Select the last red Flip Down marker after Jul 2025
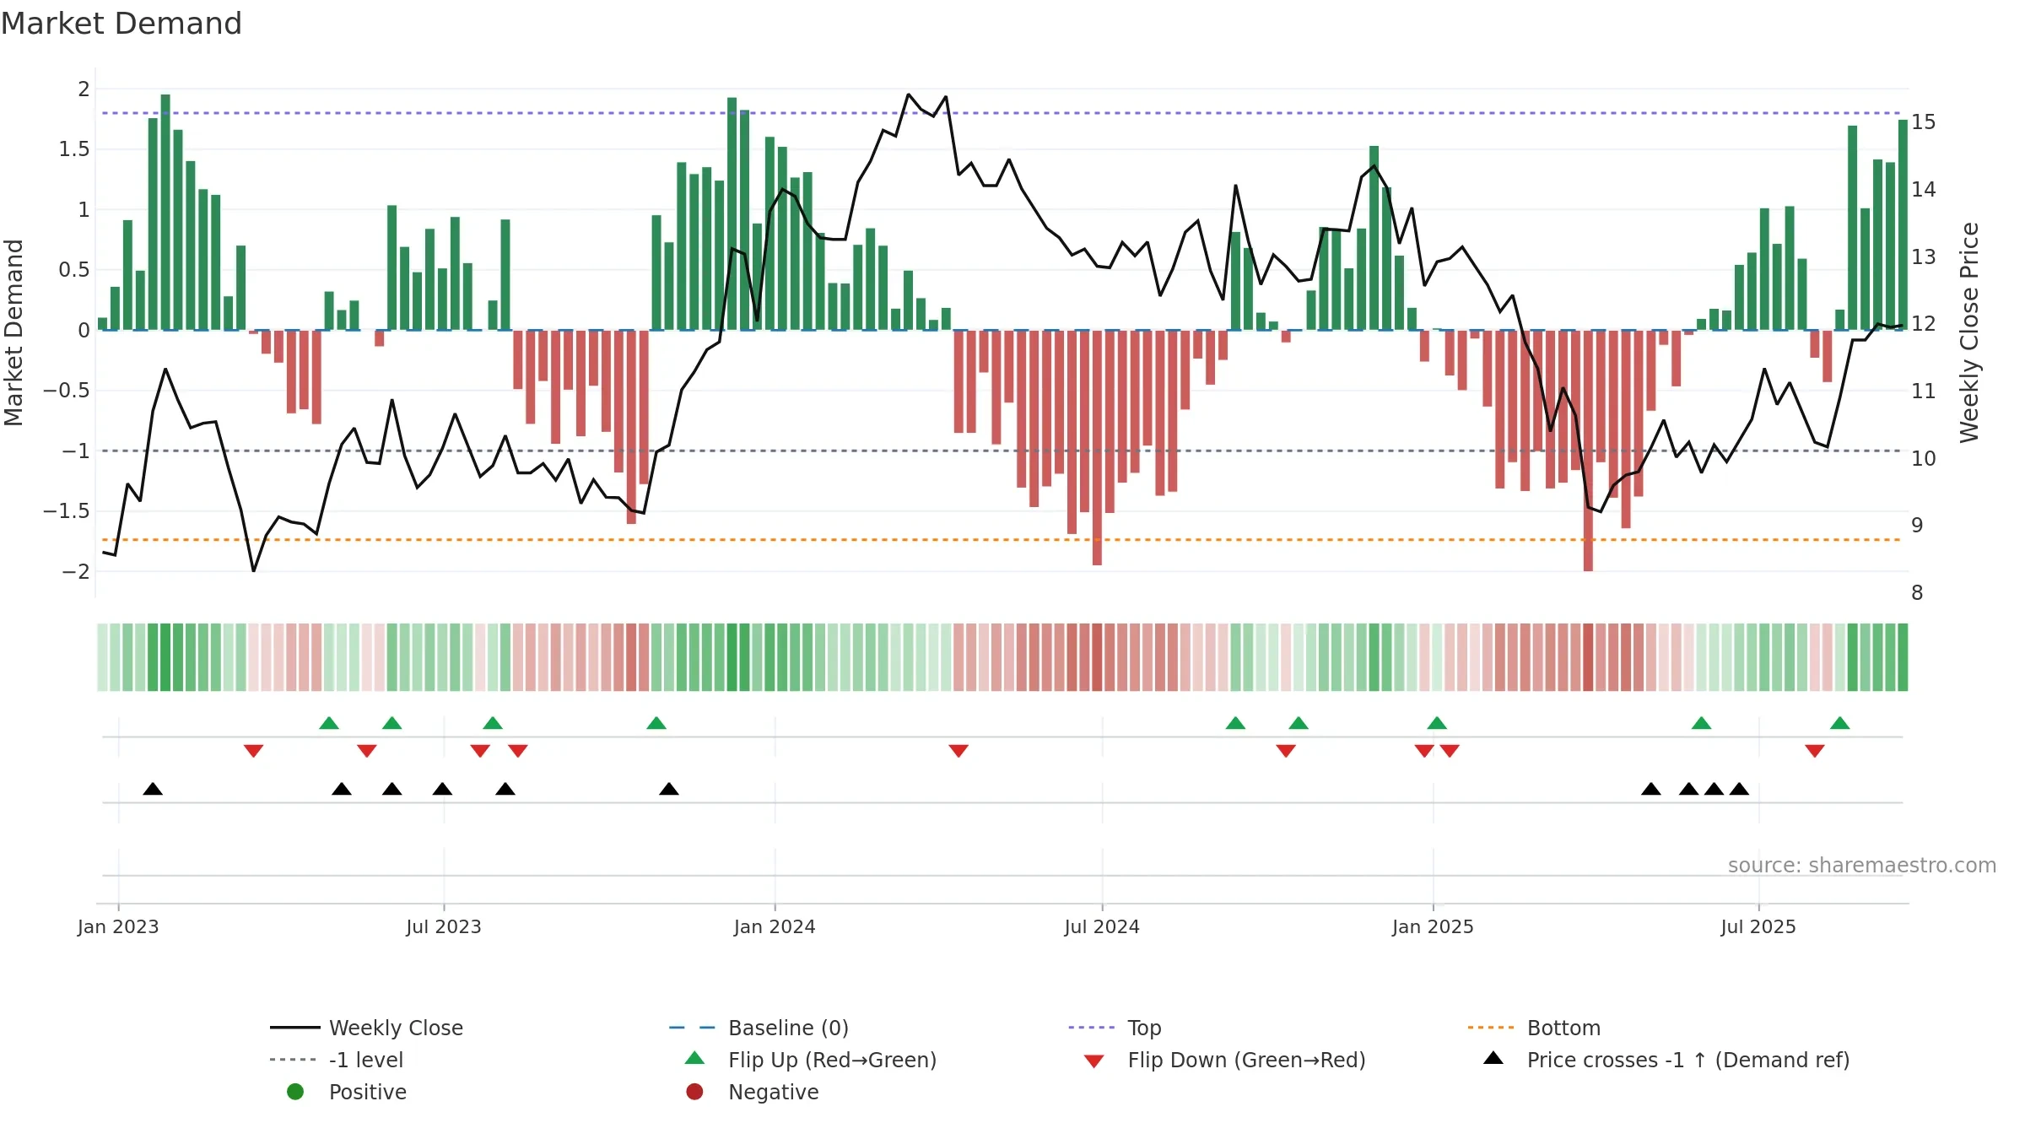Image resolution: width=2025 pixels, height=1139 pixels. (1815, 751)
